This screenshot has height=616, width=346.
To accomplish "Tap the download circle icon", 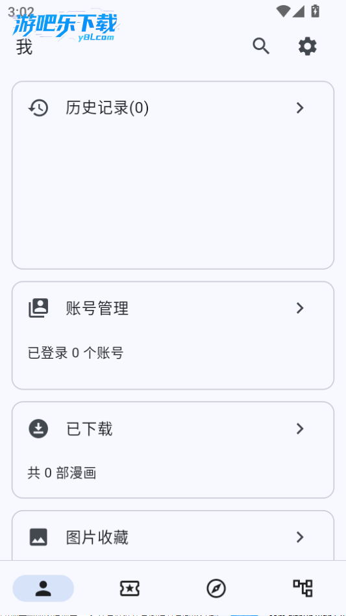I will (38, 429).
